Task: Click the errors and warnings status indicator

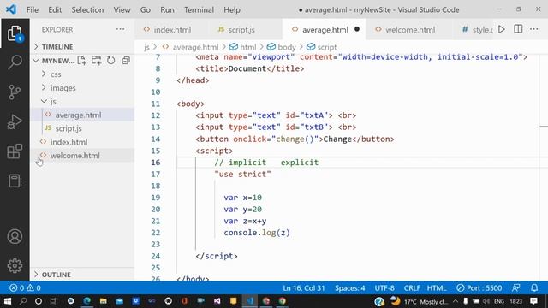Action: point(25,288)
